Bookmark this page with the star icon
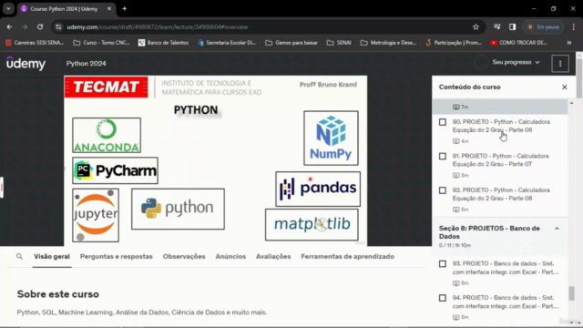 (476, 26)
